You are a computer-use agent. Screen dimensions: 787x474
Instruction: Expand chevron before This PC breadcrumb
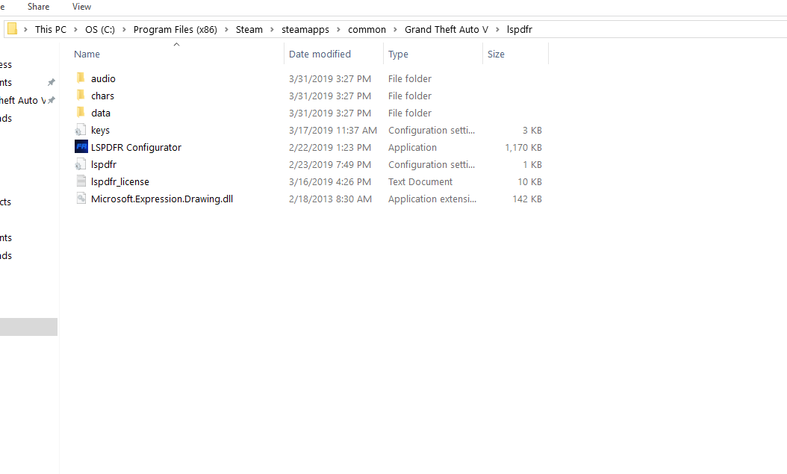25,30
